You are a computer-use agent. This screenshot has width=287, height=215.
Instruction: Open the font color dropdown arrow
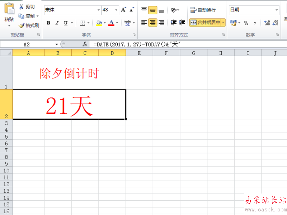tap(117, 23)
